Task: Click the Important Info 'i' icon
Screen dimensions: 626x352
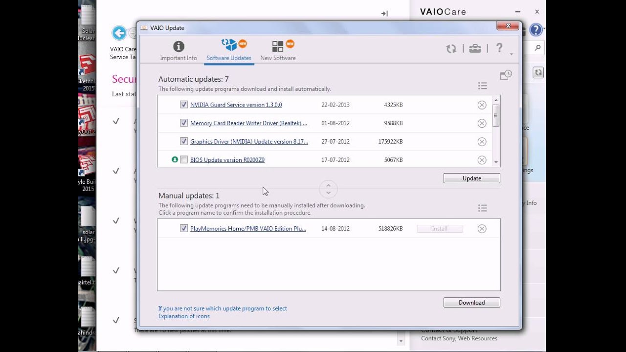Action: 179,46
